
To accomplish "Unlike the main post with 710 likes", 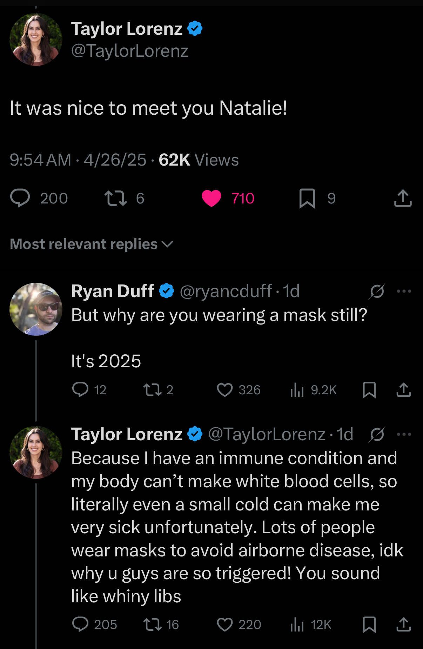I will pos(211,198).
